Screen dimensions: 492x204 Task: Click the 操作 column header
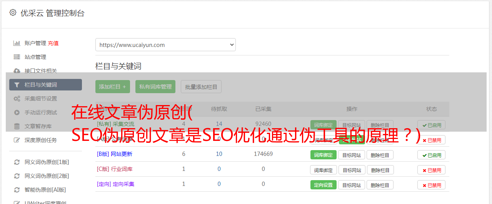pyautogui.click(x=352, y=109)
